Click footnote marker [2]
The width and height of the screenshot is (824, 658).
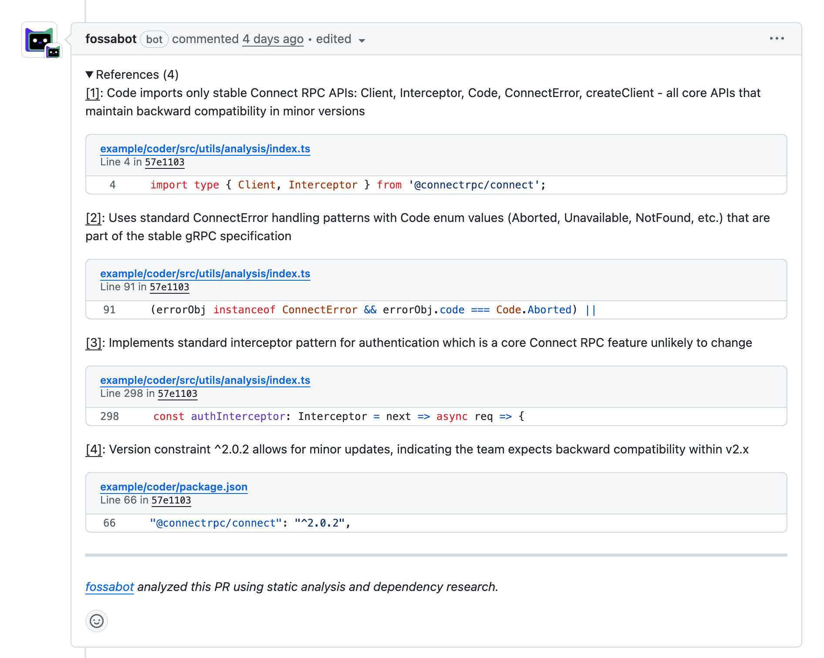point(93,218)
